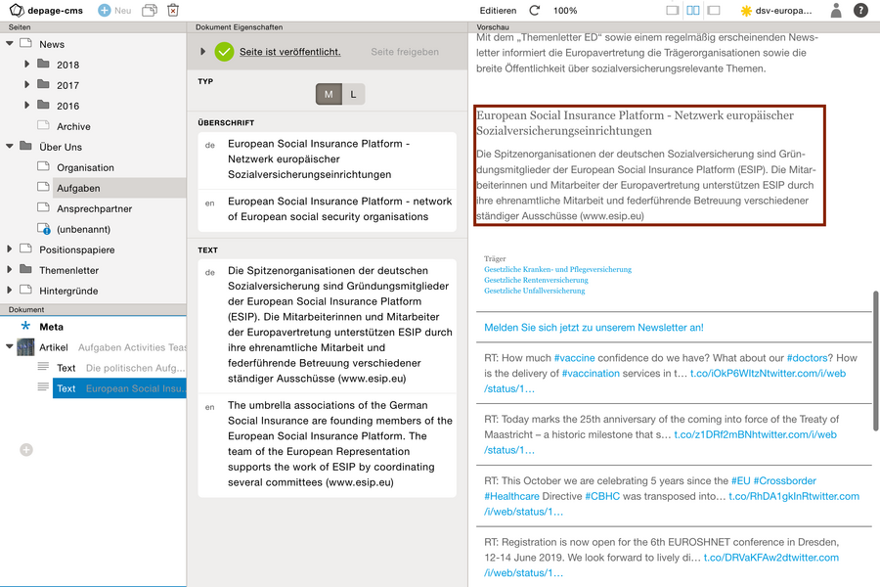
Task: Expand the 2016 folder arrow
Action: click(x=26, y=105)
